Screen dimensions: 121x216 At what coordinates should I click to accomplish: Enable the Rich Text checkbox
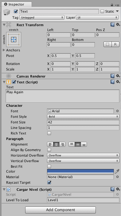49,133
